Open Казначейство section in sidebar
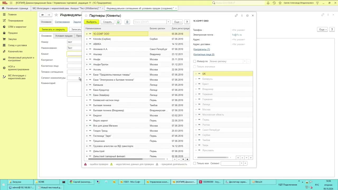Viewport: 338px width, 190px height. pos(15,51)
